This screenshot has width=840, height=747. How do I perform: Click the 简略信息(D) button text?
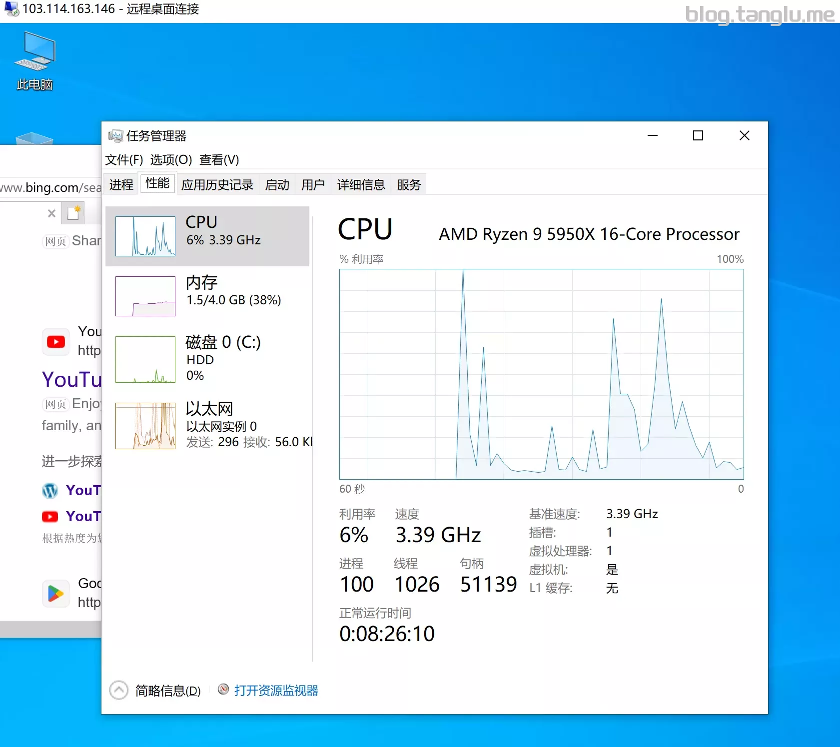(x=168, y=691)
